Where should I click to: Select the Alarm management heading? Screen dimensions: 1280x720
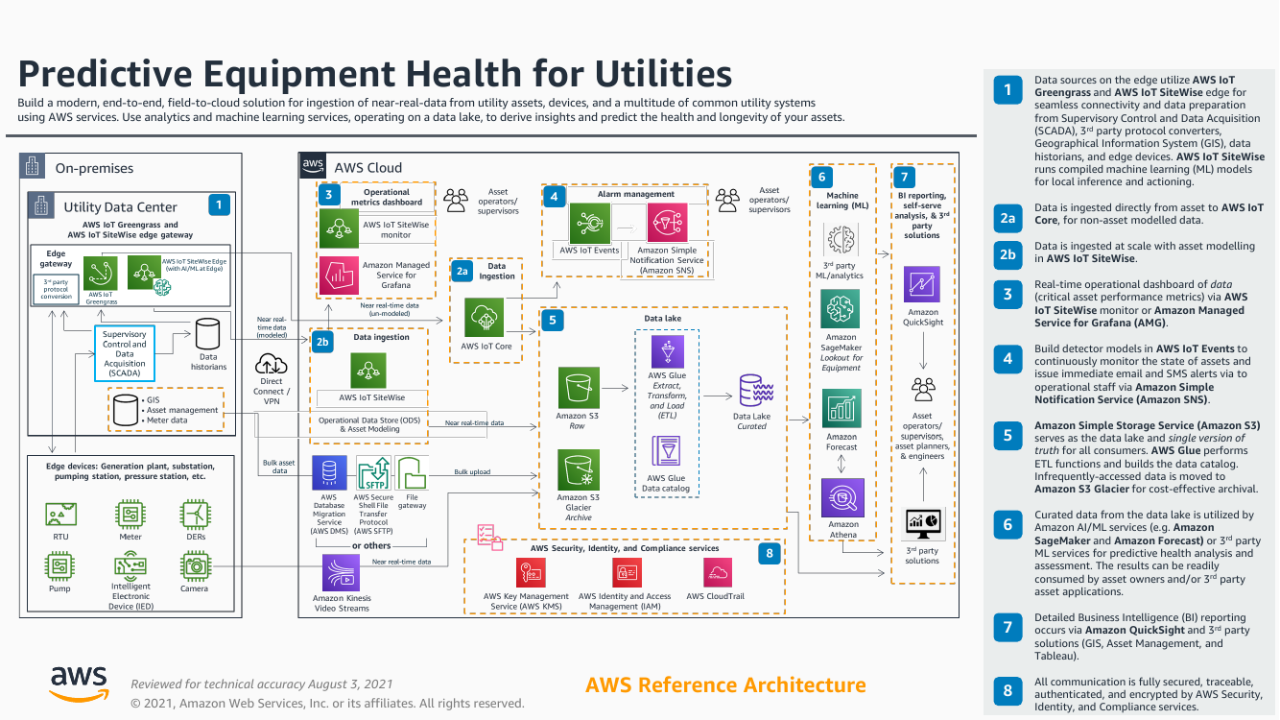[x=636, y=194]
